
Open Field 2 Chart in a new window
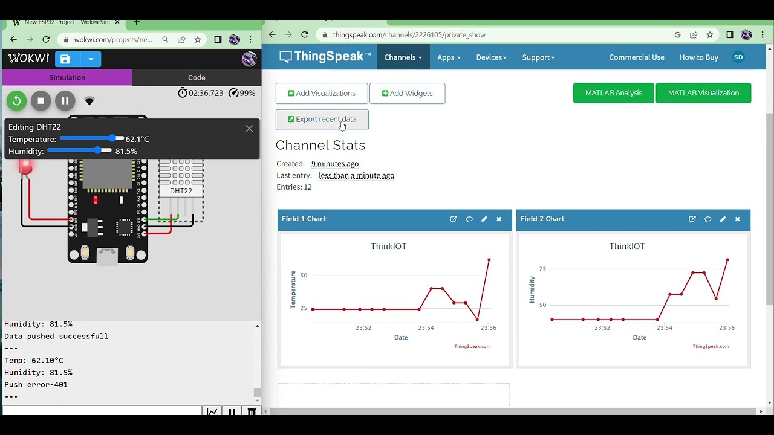pos(692,219)
